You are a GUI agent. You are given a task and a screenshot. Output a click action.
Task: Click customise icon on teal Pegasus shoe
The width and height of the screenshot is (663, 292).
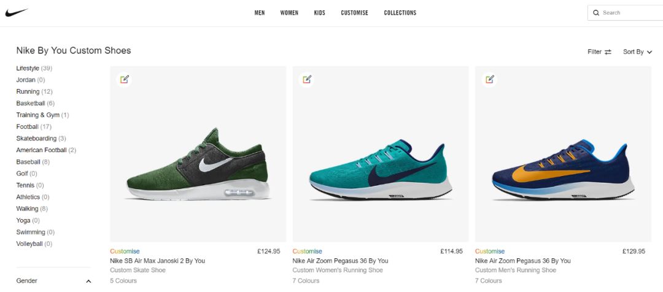(306, 79)
